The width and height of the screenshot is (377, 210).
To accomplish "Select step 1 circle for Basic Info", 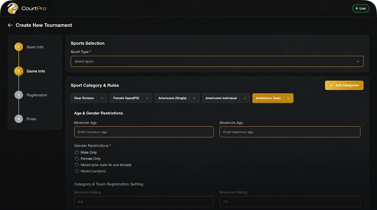I will click(19, 47).
